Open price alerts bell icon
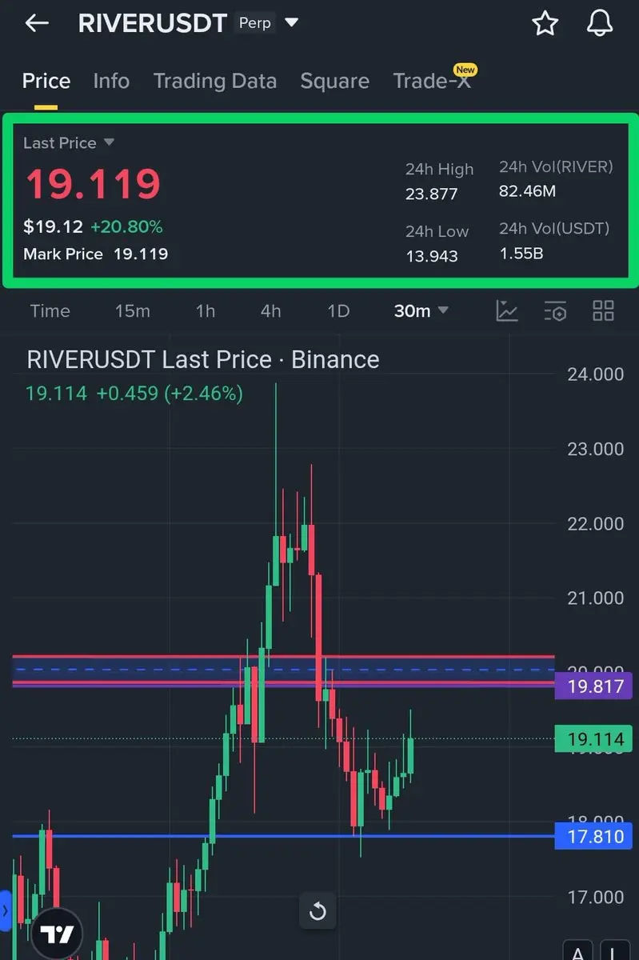The height and width of the screenshot is (960, 639). click(600, 24)
